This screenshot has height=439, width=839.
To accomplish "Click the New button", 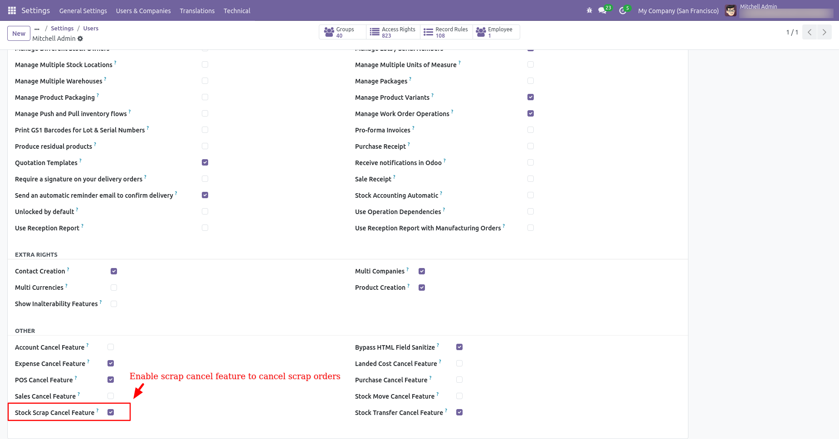I will pos(19,34).
